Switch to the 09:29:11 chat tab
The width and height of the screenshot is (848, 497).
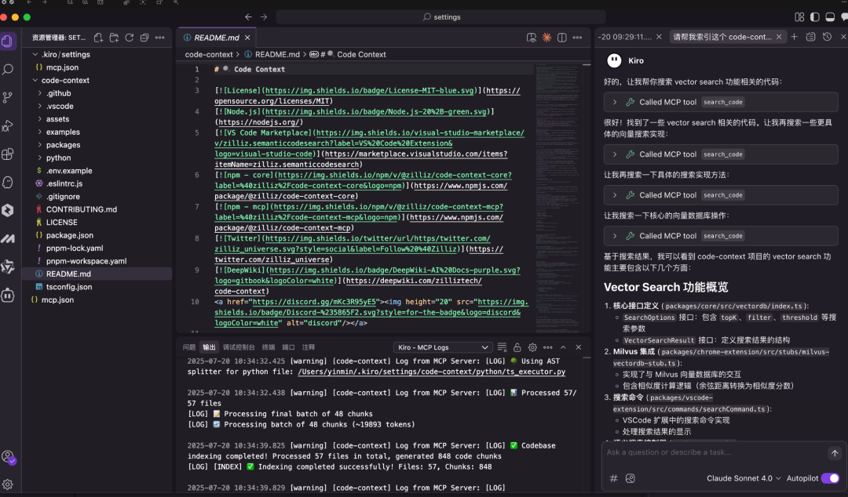click(x=629, y=37)
